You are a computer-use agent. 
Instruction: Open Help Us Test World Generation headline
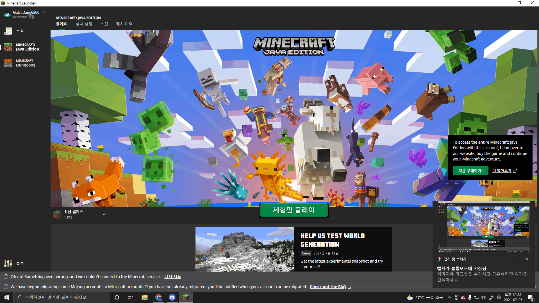point(333,240)
